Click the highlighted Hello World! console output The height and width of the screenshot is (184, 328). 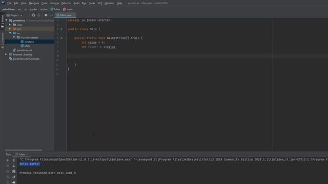(x=30, y=164)
